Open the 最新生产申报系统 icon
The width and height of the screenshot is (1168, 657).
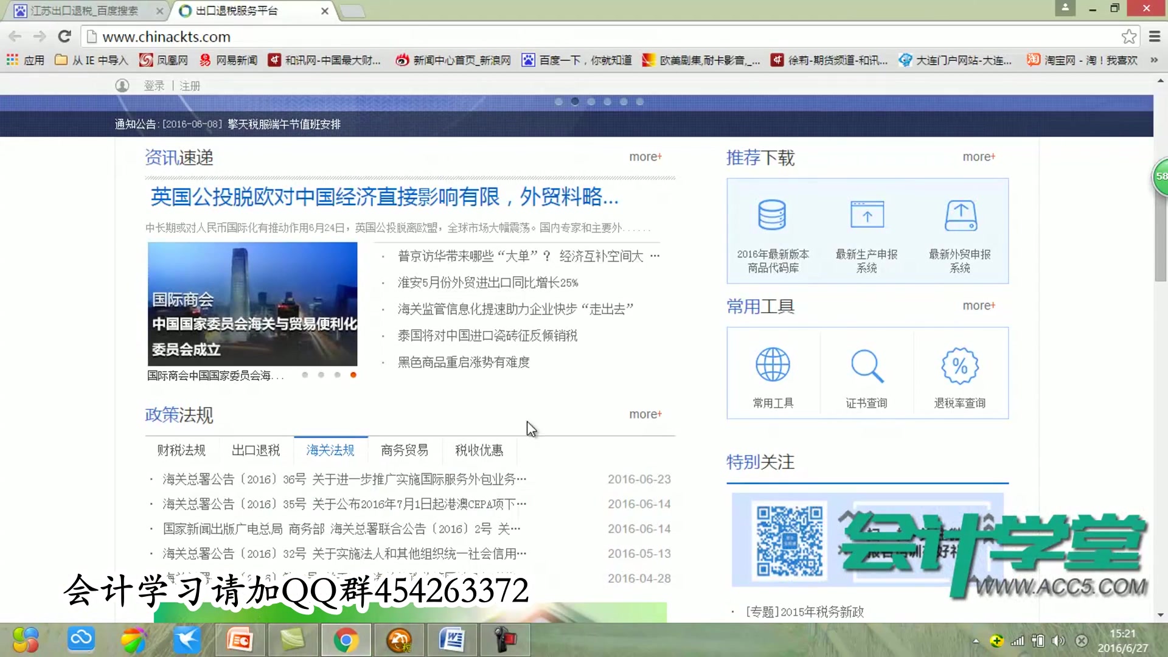867,215
